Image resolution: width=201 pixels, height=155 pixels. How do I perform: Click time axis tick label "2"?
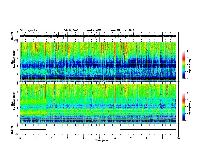click(52, 138)
